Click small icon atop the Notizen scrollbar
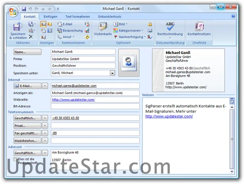The width and height of the screenshot is (244, 184). click(x=232, y=102)
